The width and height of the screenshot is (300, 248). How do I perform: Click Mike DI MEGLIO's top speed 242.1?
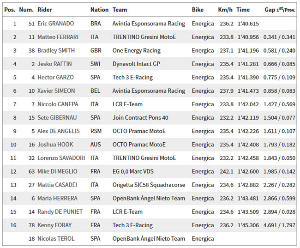[227, 171]
